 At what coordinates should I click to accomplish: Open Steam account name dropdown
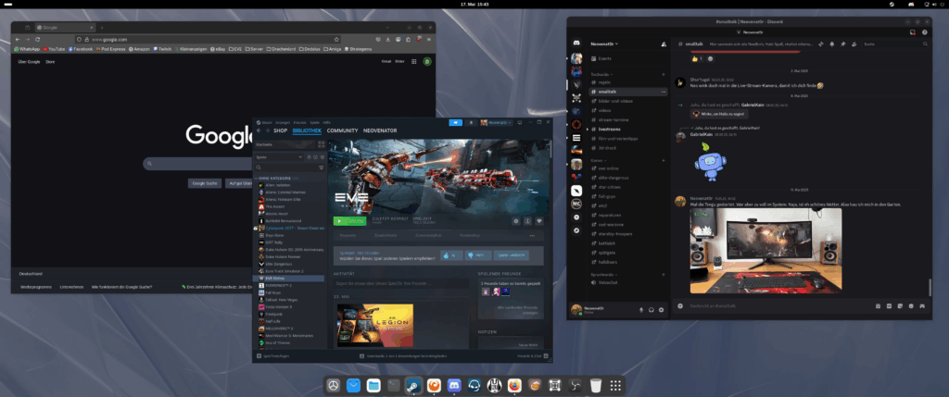click(497, 123)
